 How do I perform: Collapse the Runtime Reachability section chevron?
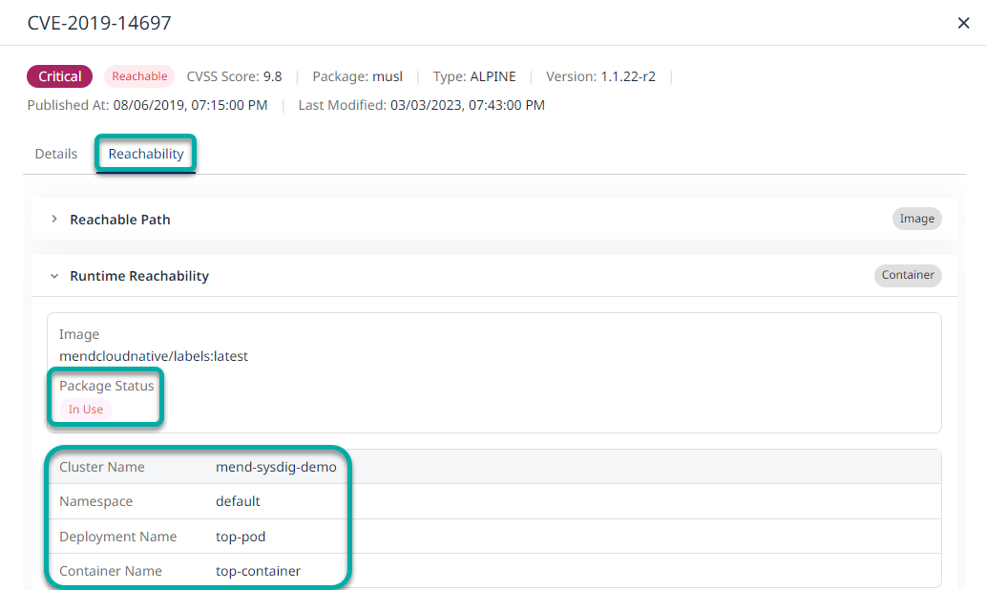54,276
